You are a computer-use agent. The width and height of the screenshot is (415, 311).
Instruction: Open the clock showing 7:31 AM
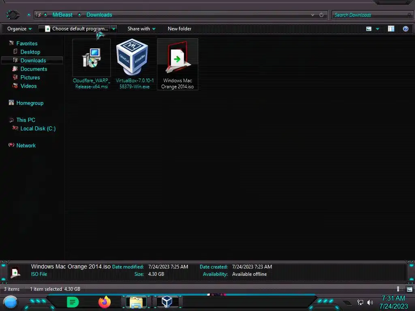[x=393, y=298]
